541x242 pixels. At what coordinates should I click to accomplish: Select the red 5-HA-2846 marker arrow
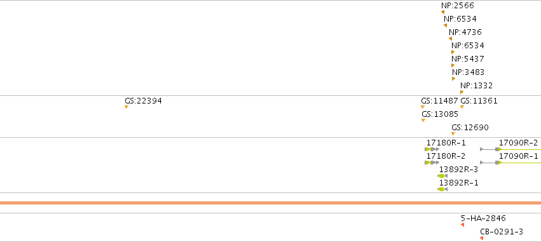pos(462,225)
